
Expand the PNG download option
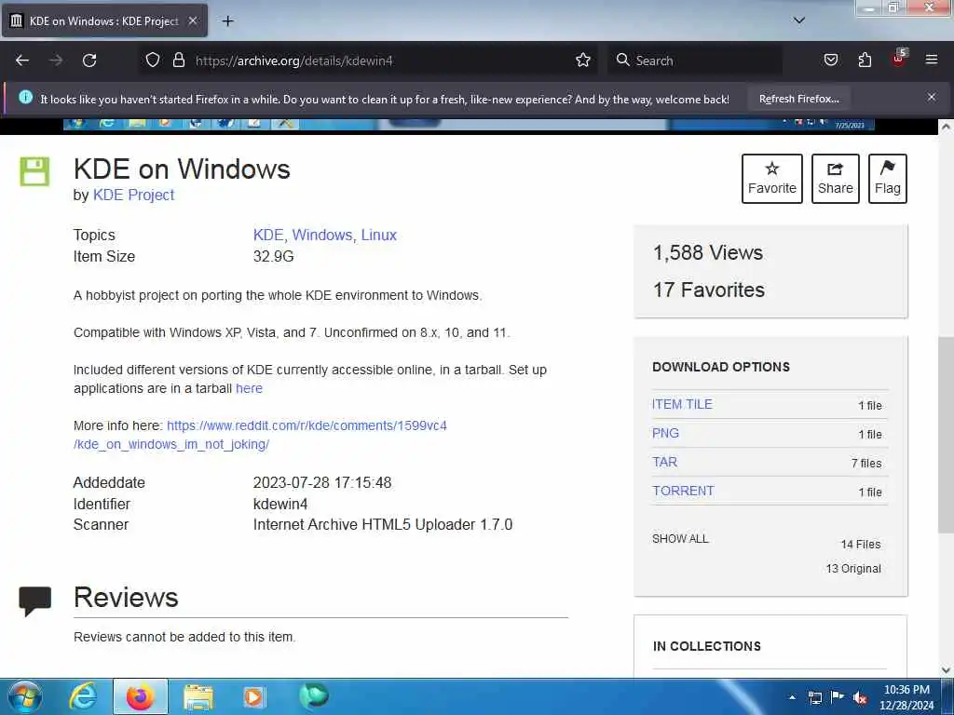tap(665, 434)
